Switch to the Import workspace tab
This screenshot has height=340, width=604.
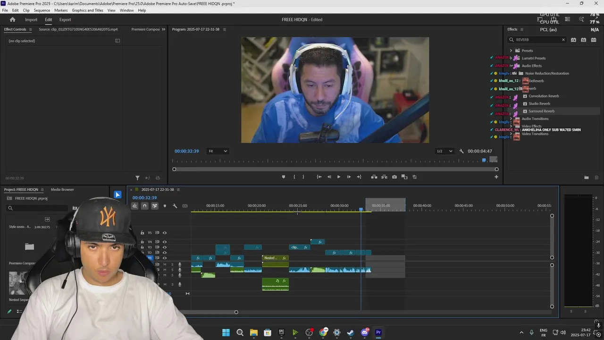31,19
